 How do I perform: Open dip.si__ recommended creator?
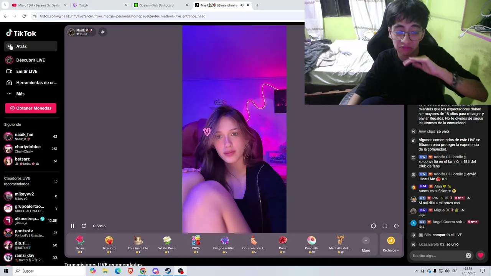pos(31,245)
